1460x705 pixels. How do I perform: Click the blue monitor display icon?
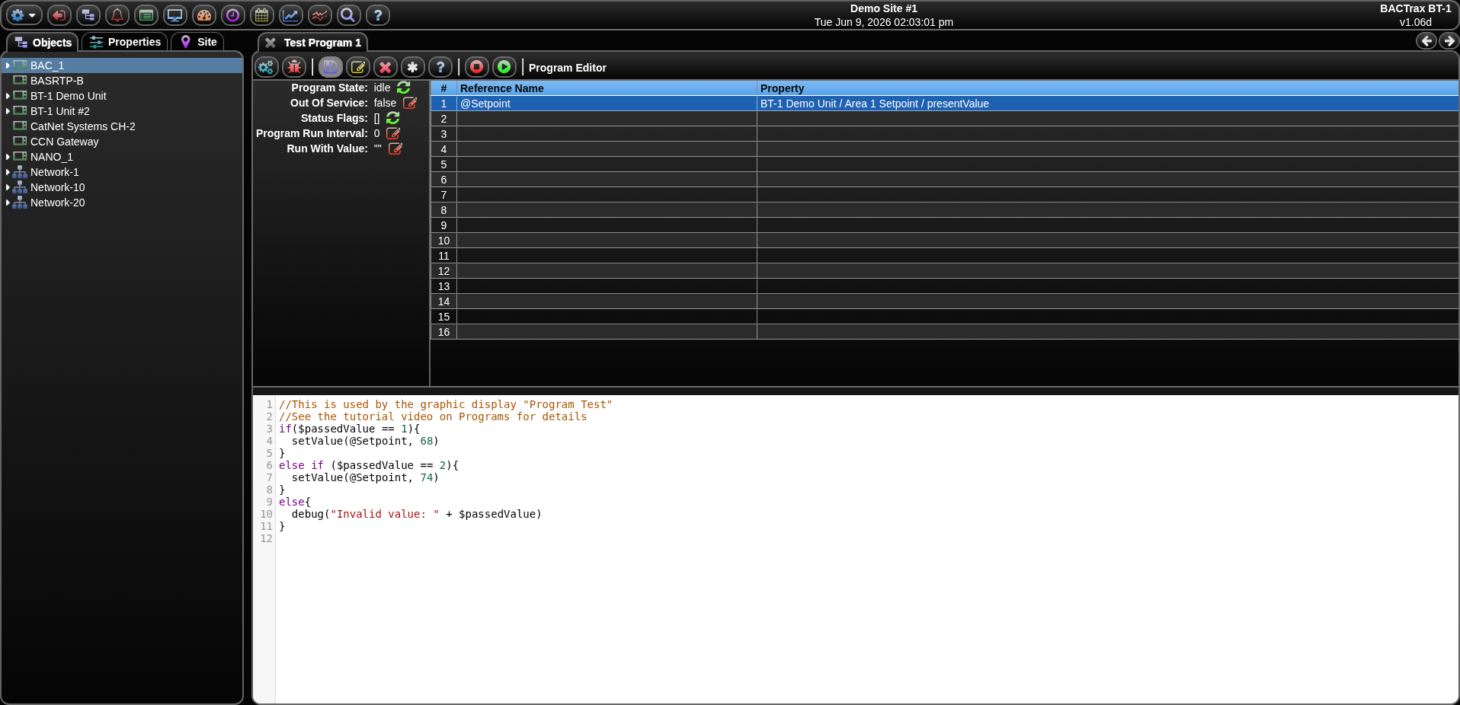[x=175, y=15]
